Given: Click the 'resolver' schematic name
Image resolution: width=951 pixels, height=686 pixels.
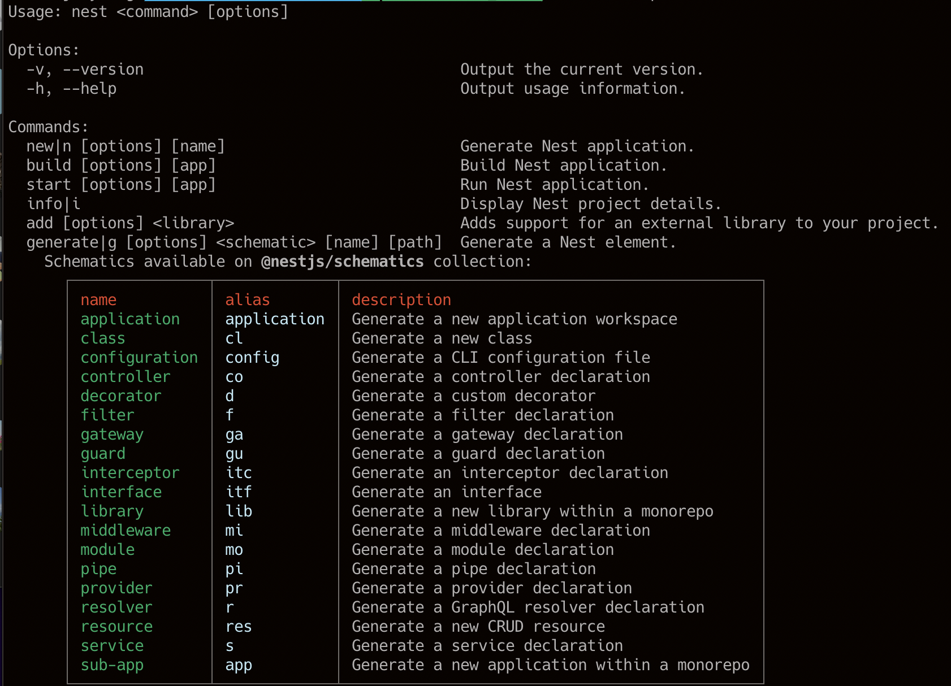Looking at the screenshot, I should pyautogui.click(x=116, y=607).
